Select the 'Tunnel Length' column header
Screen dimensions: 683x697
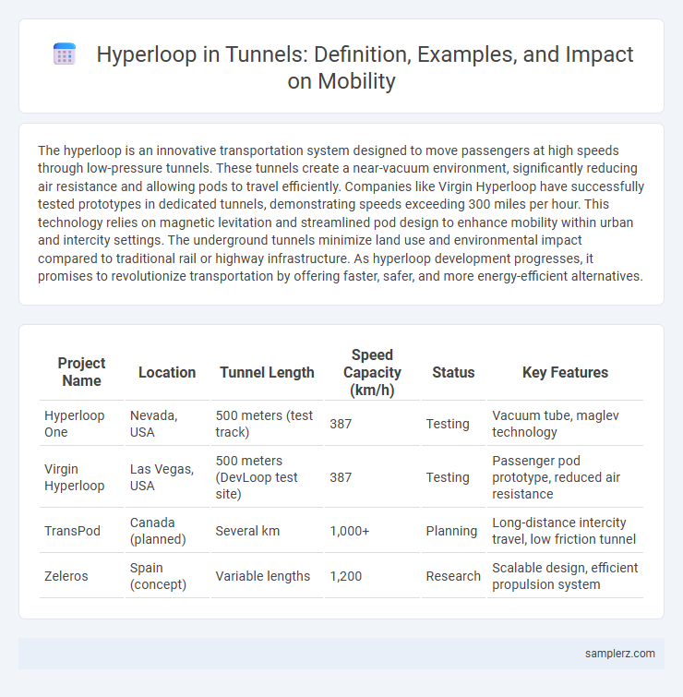click(267, 372)
